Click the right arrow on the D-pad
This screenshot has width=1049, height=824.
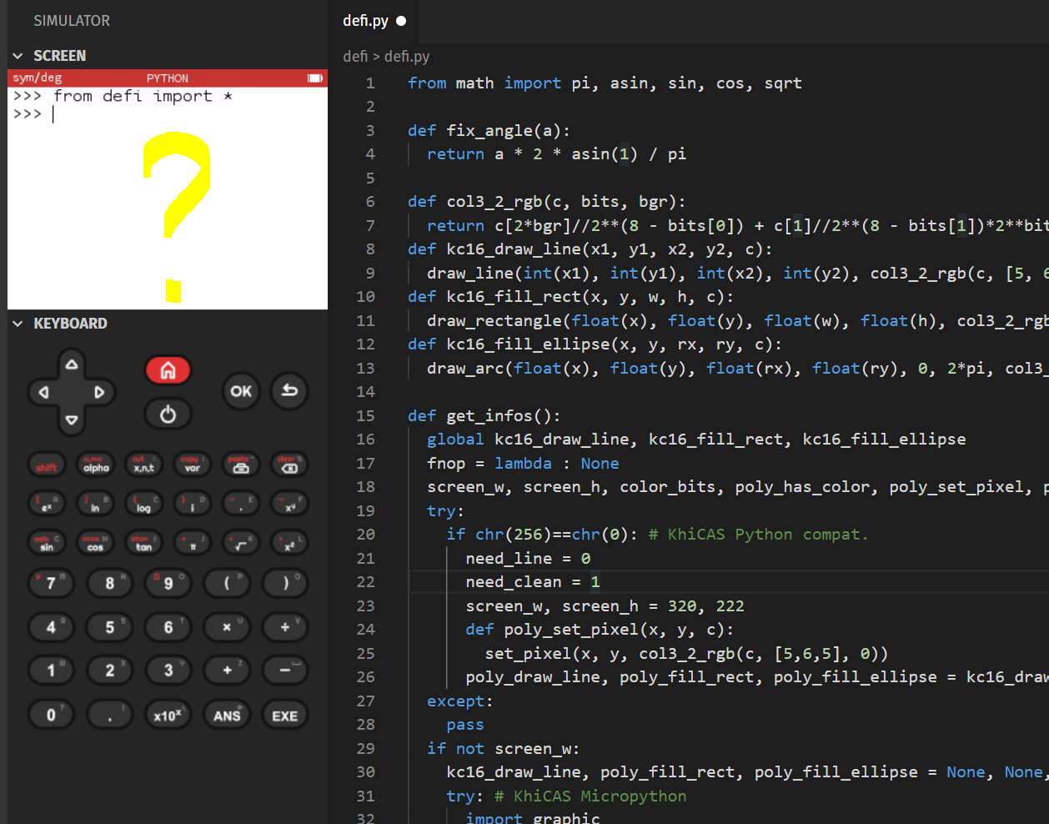coord(99,392)
